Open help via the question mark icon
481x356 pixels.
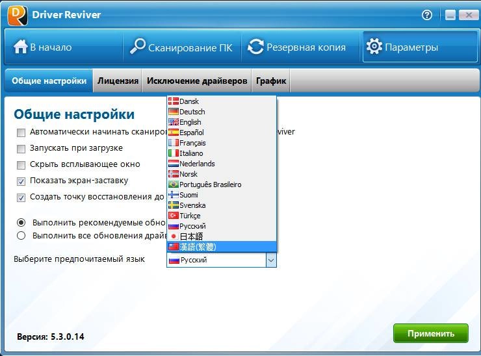(x=426, y=15)
